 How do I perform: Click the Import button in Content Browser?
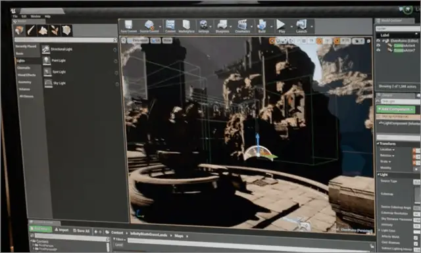[x=62, y=230]
